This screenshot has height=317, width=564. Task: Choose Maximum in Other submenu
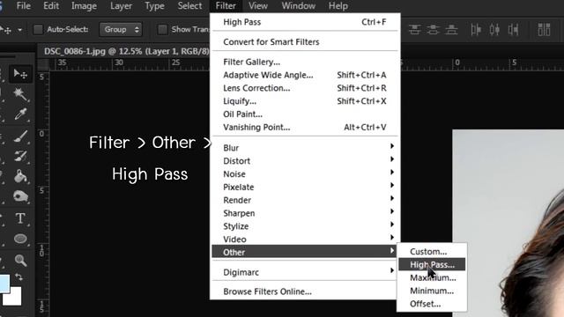[432, 277]
